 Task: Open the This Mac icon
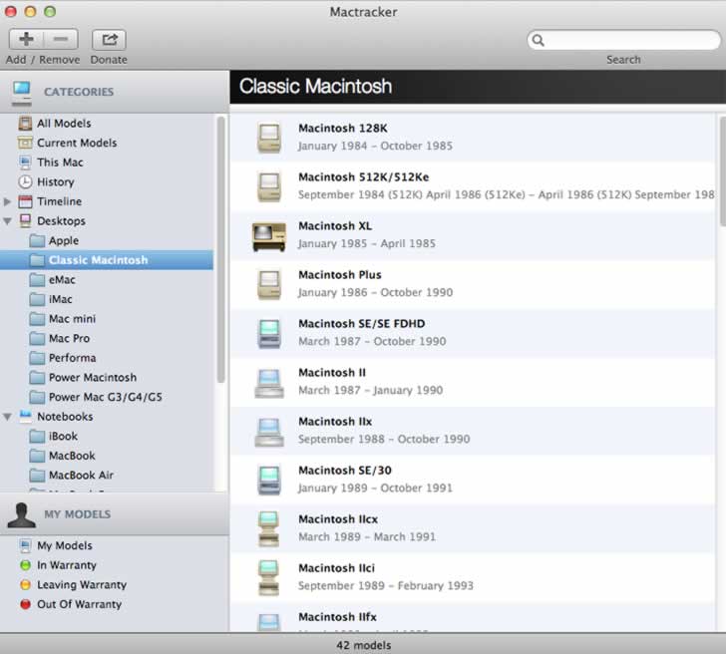point(25,163)
